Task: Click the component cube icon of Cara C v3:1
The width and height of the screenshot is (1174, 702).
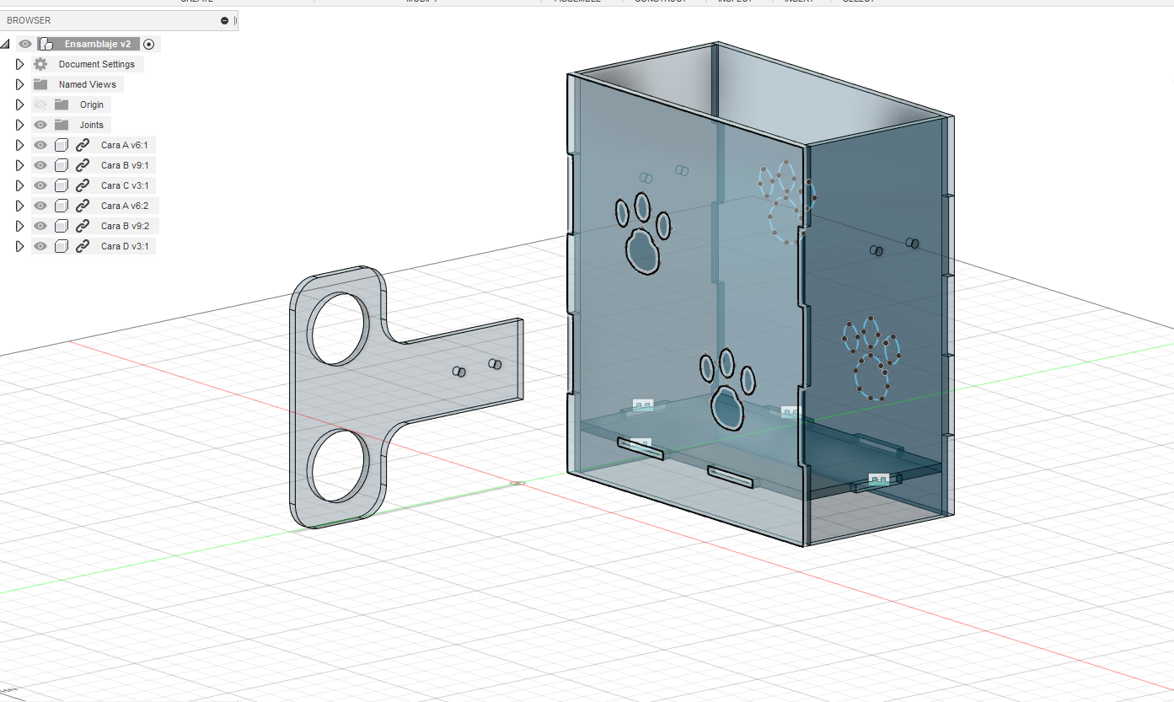Action: tap(61, 185)
